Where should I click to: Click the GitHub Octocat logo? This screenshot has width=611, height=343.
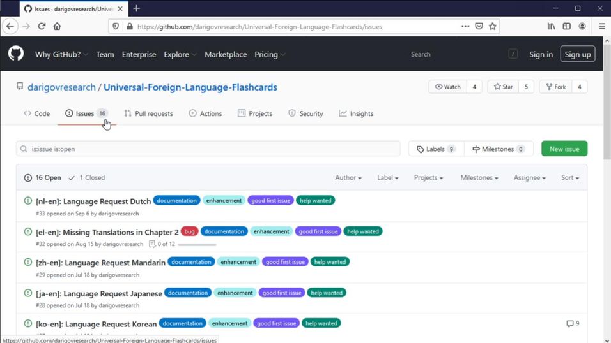(x=16, y=54)
